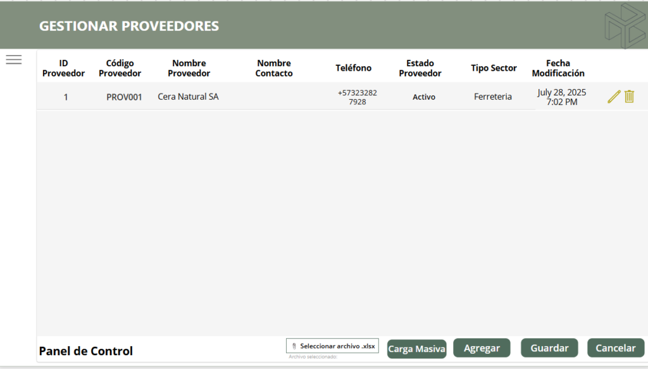Select the Ferreteria sector cell
The width and height of the screenshot is (648, 369).
[492, 97]
